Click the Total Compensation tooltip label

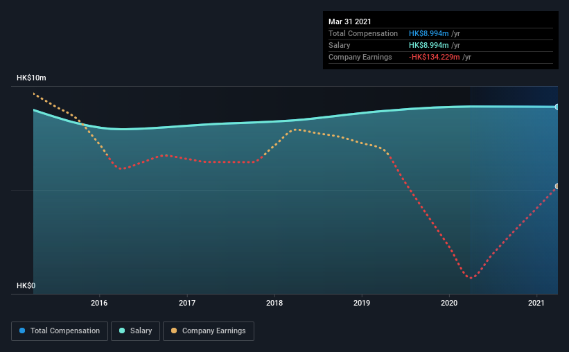pos(363,33)
